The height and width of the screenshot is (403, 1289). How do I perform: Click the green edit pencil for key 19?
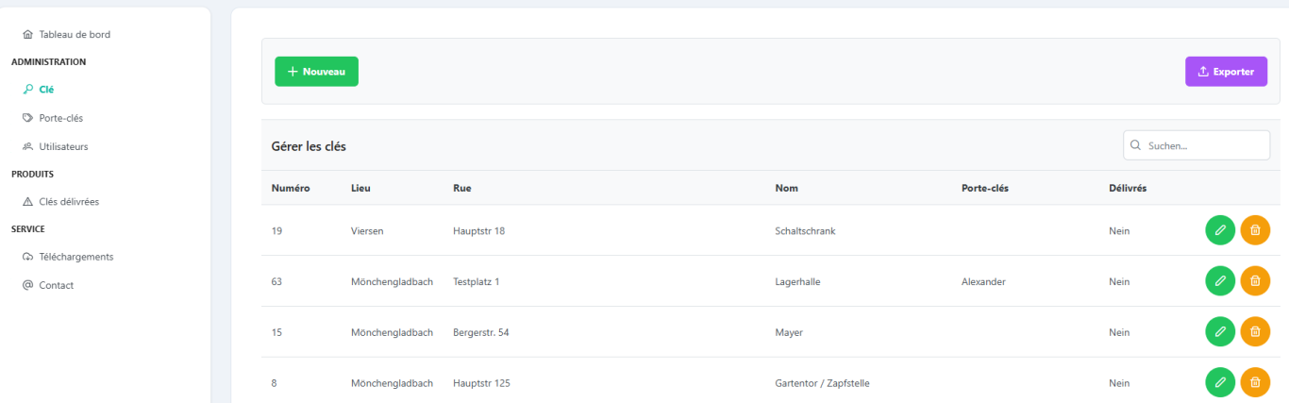pyautogui.click(x=1219, y=230)
